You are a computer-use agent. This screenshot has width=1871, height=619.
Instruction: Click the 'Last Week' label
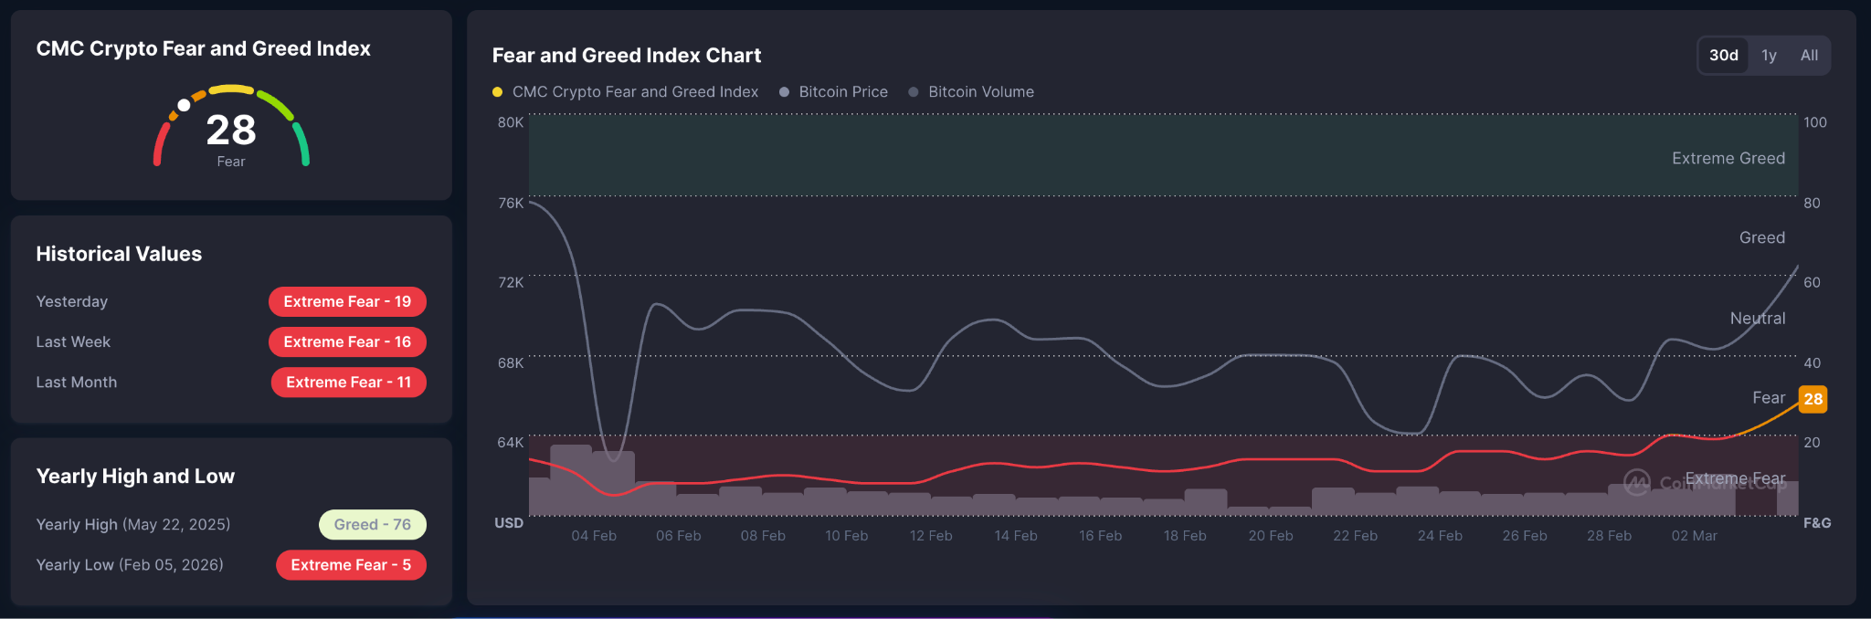point(73,342)
